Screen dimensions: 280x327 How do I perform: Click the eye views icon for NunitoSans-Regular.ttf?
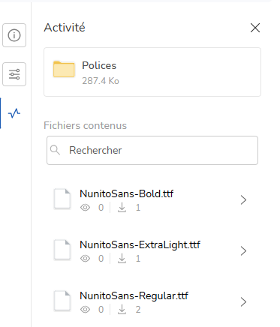85,310
